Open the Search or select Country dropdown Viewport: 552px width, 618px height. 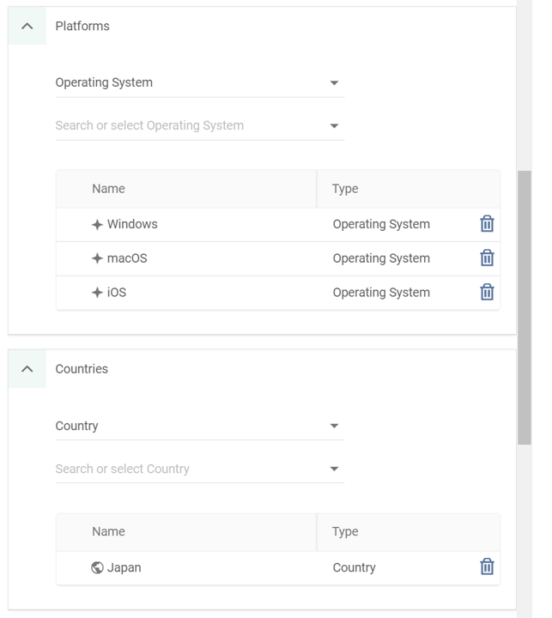(200, 469)
